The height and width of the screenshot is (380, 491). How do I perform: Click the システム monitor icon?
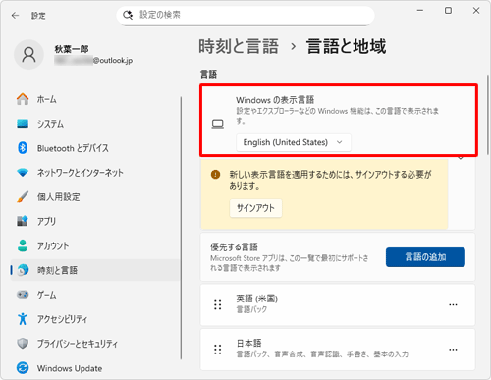coord(23,124)
